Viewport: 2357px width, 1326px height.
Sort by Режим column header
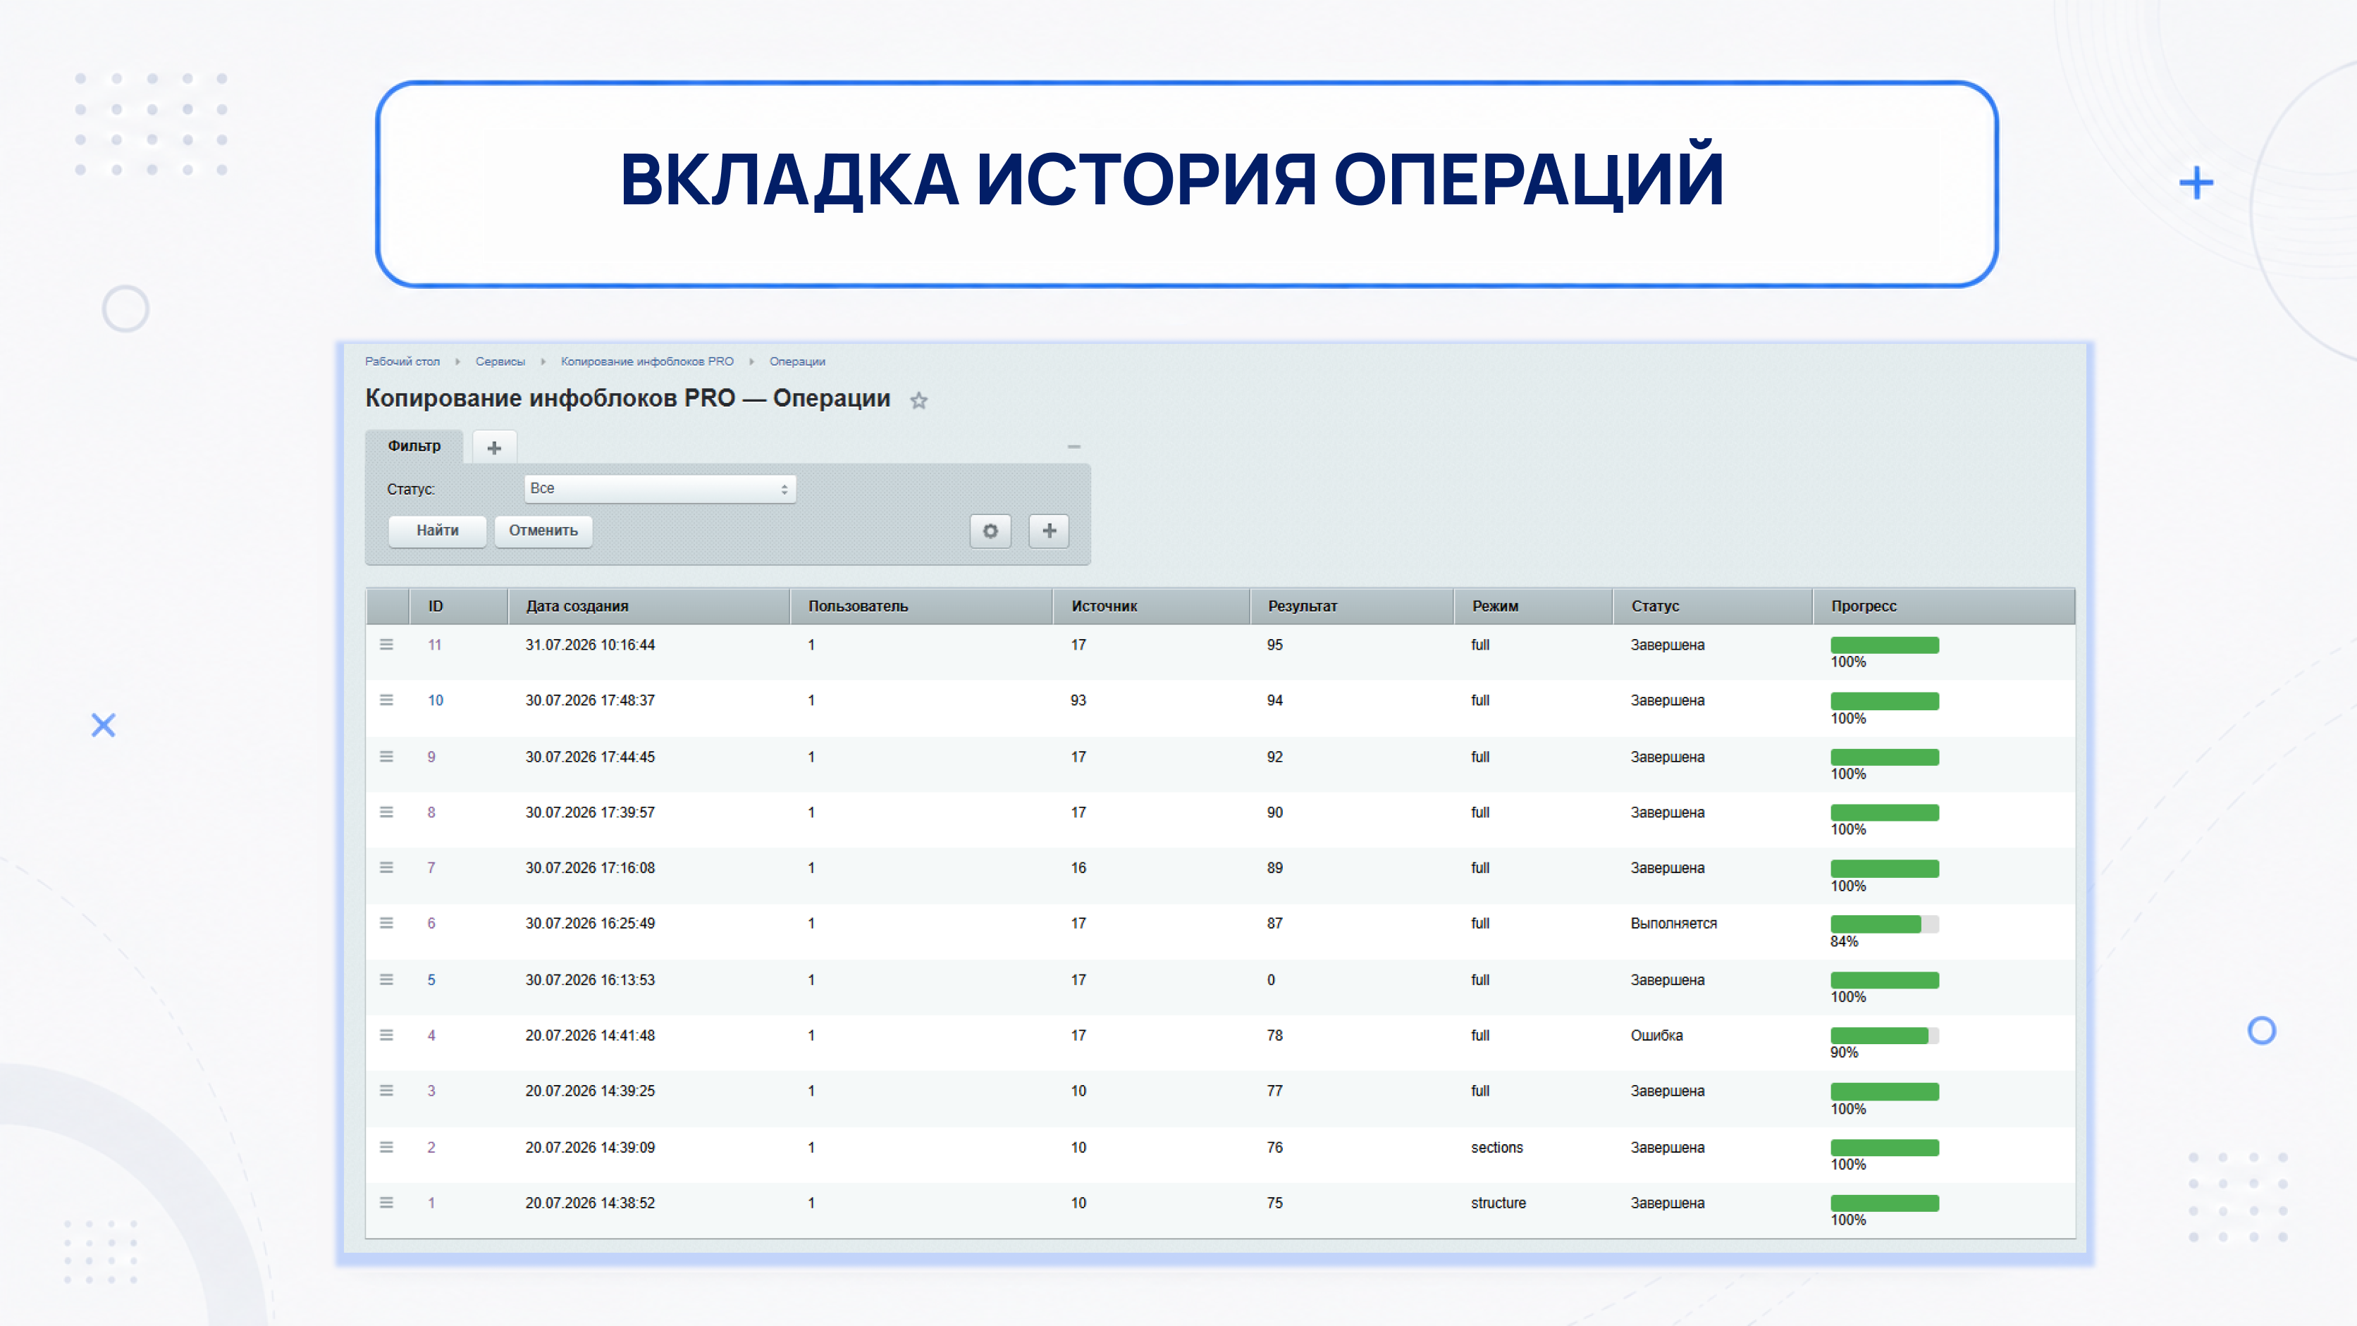(1534, 607)
